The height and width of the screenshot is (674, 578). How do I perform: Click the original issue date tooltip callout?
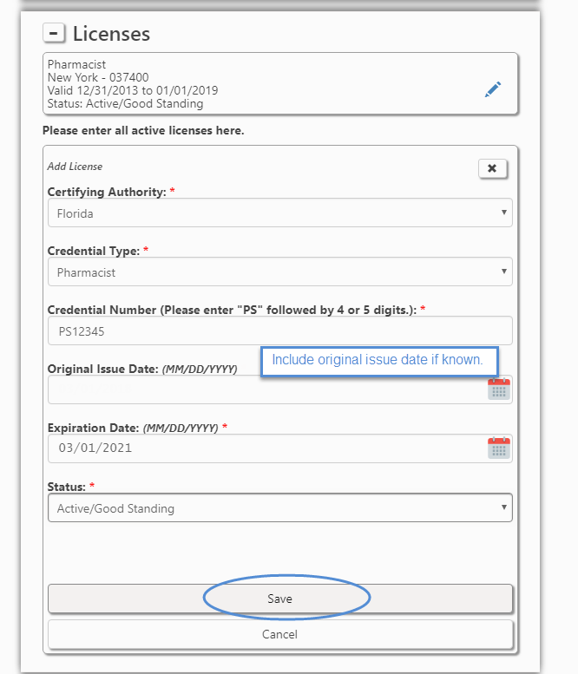click(x=379, y=361)
